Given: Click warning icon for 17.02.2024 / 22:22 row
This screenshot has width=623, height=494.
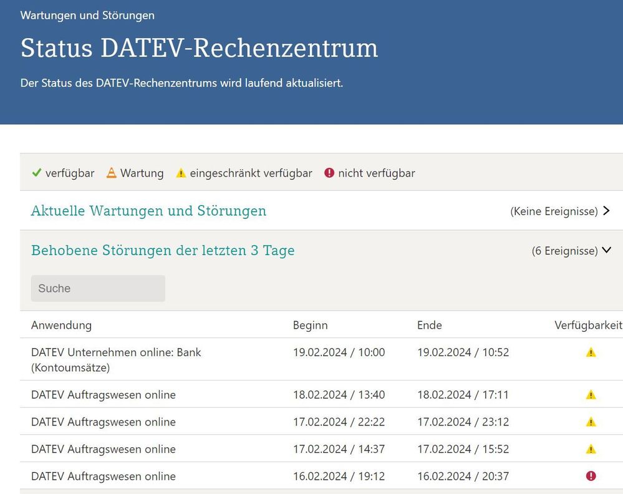Looking at the screenshot, I should coord(591,422).
